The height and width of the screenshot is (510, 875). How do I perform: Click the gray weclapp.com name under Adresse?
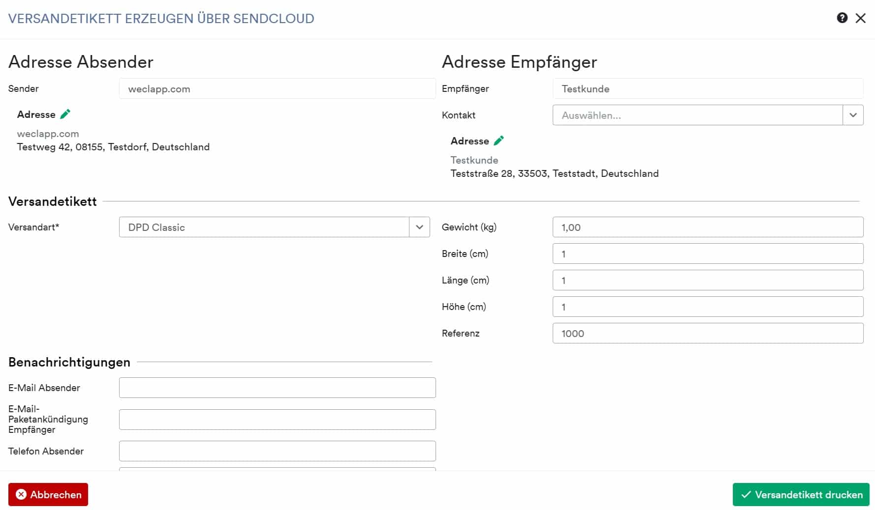pyautogui.click(x=48, y=134)
